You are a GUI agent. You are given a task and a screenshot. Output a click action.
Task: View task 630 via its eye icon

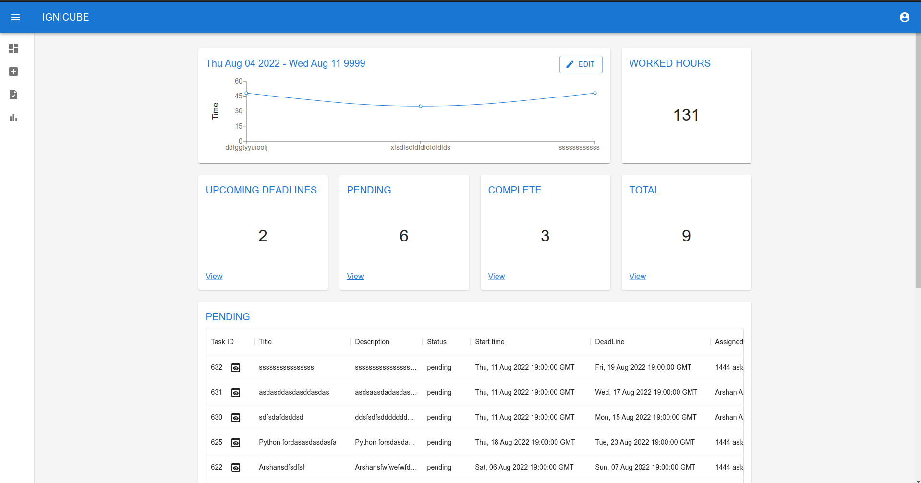pyautogui.click(x=236, y=417)
